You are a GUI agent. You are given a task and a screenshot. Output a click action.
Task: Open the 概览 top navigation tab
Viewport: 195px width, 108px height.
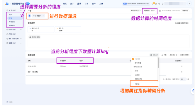coord(65,4)
